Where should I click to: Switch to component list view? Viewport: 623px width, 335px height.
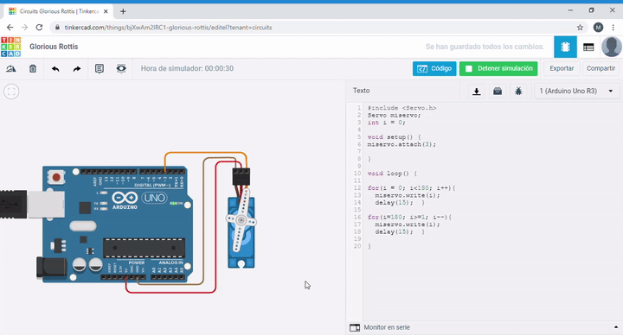pyautogui.click(x=588, y=47)
